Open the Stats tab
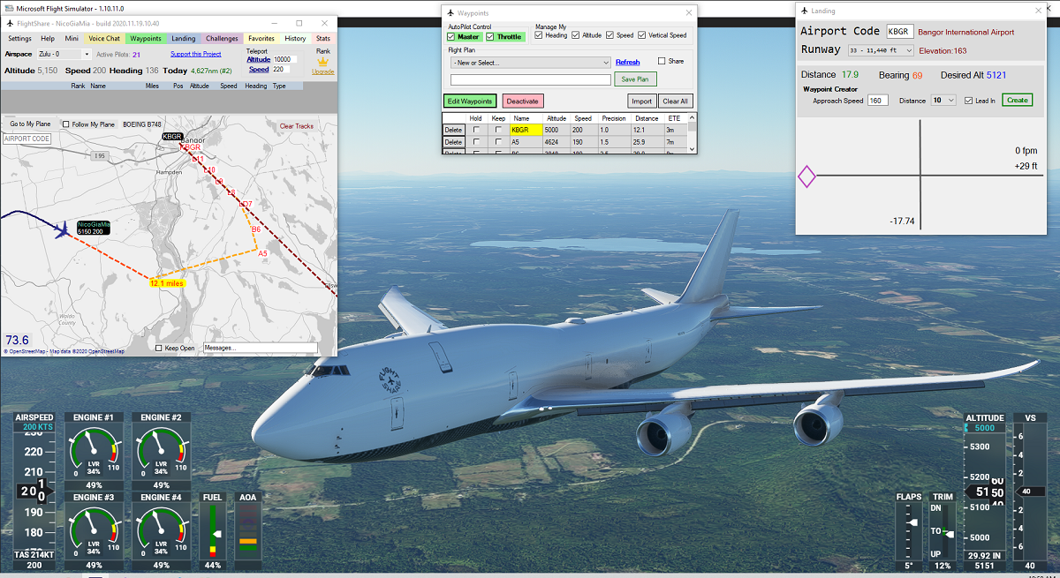Screen dimensions: 1060x578 click(x=323, y=39)
